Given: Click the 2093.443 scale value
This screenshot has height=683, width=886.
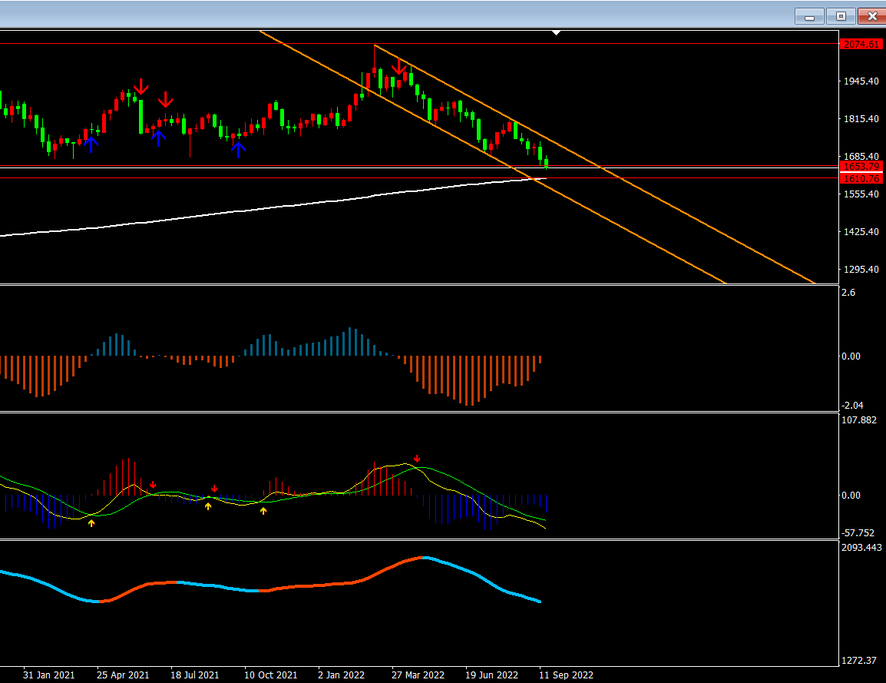Looking at the screenshot, I should click(861, 547).
